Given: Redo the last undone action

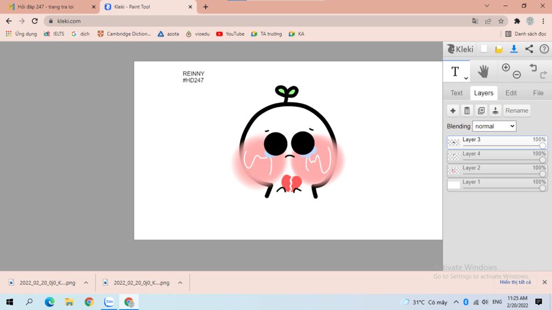Looking at the screenshot, I should pos(543,74).
